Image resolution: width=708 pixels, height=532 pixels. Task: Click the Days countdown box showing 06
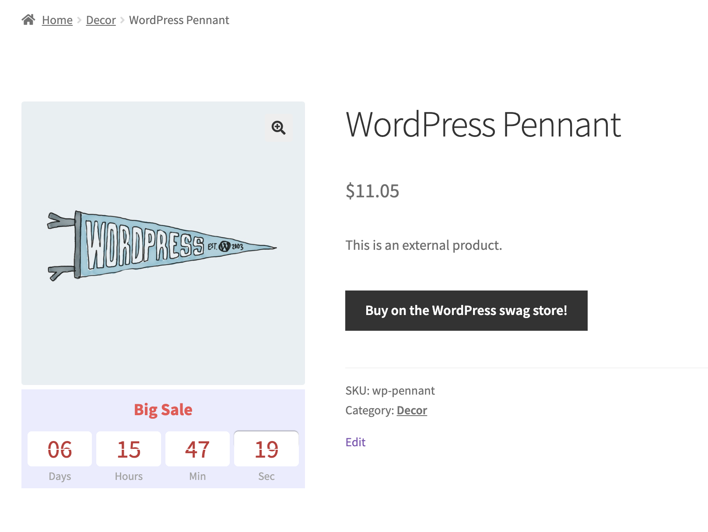click(x=60, y=449)
